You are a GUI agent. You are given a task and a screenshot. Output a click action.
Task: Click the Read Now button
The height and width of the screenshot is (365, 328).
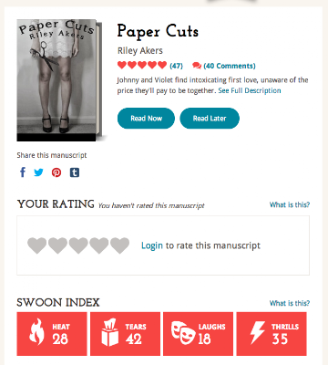click(x=146, y=119)
